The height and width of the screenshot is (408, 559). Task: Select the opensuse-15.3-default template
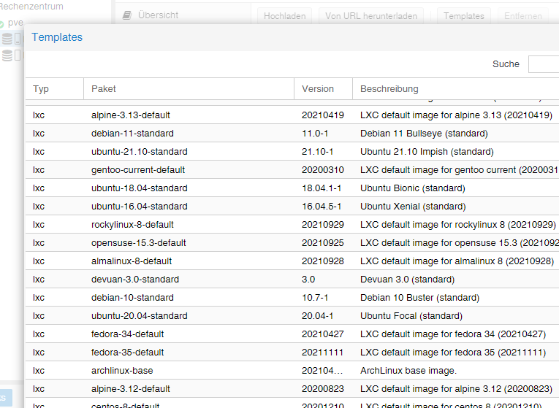tap(292, 243)
